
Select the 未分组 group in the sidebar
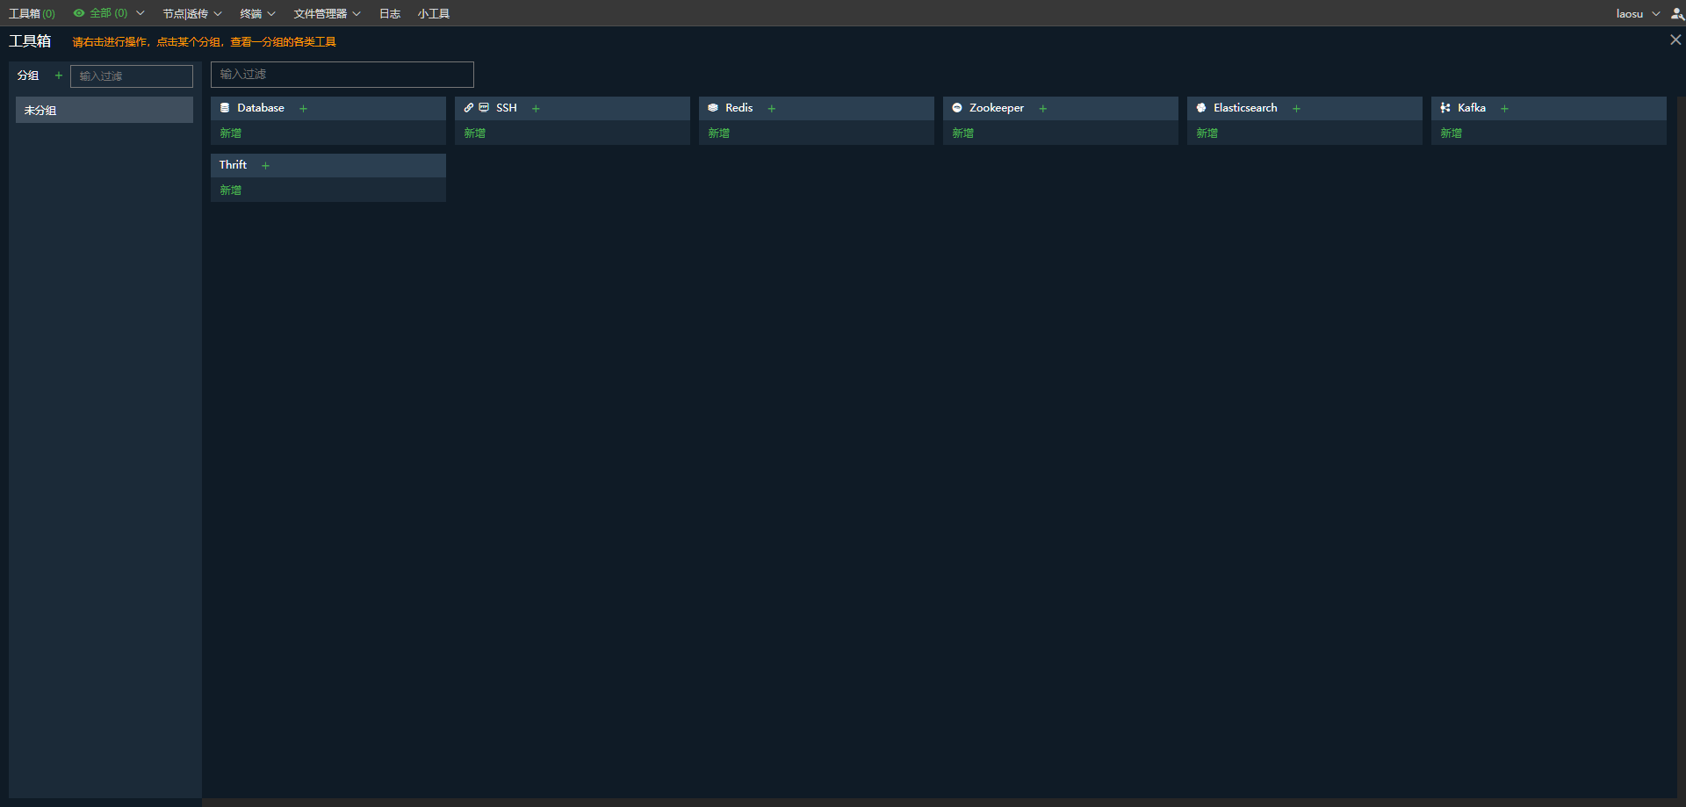tap(104, 110)
